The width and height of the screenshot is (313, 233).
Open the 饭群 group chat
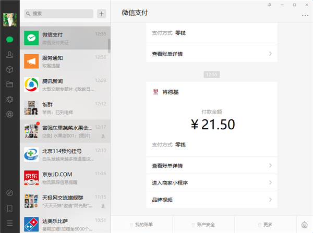[x=65, y=108]
